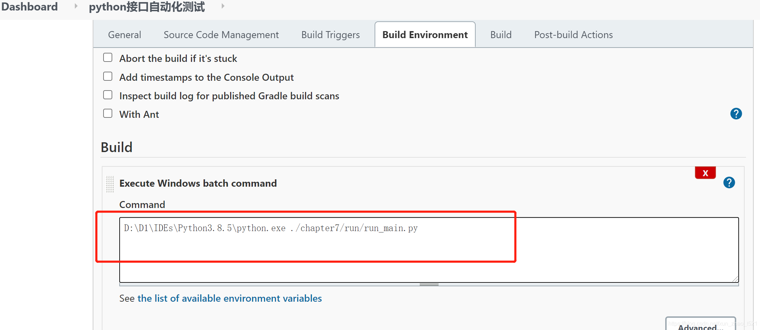This screenshot has width=760, height=330.
Task: Open the python接口自动化测试 project link
Action: click(x=147, y=7)
